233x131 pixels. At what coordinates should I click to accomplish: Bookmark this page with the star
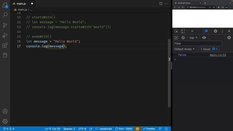214,7
